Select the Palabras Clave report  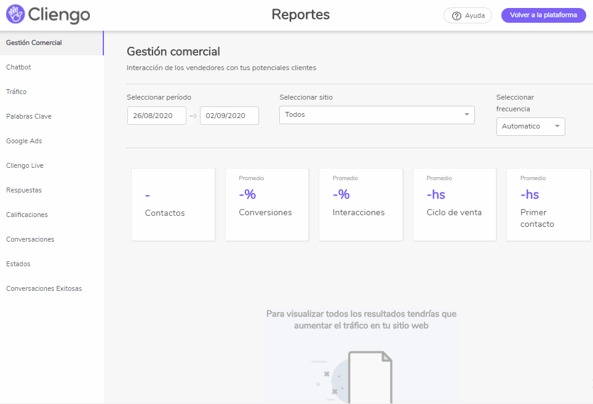(28, 116)
